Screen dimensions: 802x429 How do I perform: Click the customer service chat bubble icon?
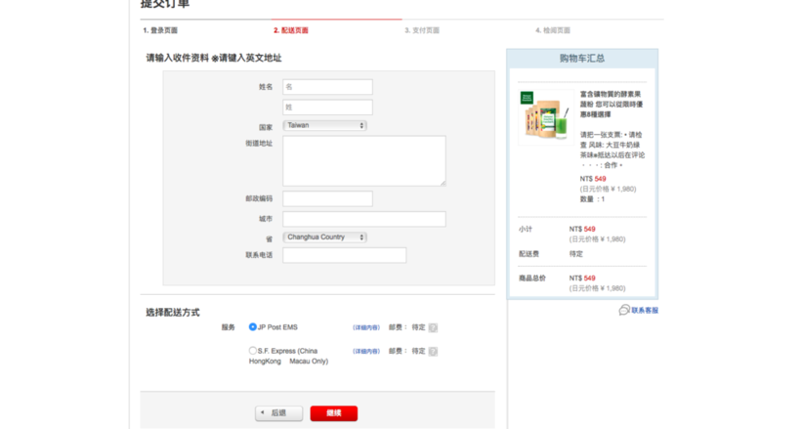623,310
